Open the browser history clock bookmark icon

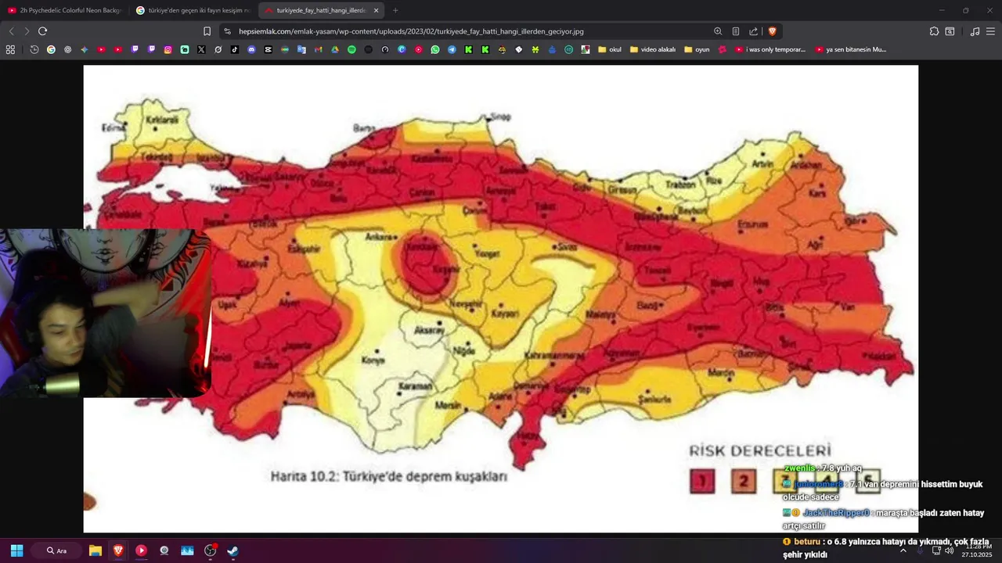(x=34, y=49)
